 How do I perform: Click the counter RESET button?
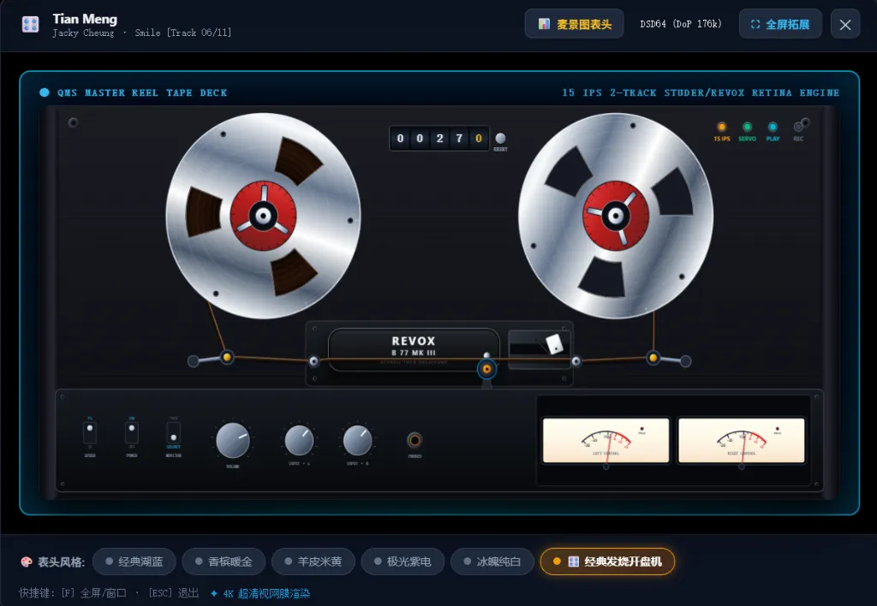(x=500, y=138)
